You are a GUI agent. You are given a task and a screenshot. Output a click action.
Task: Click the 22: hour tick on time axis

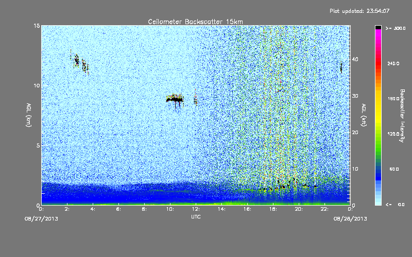[x=325, y=209]
